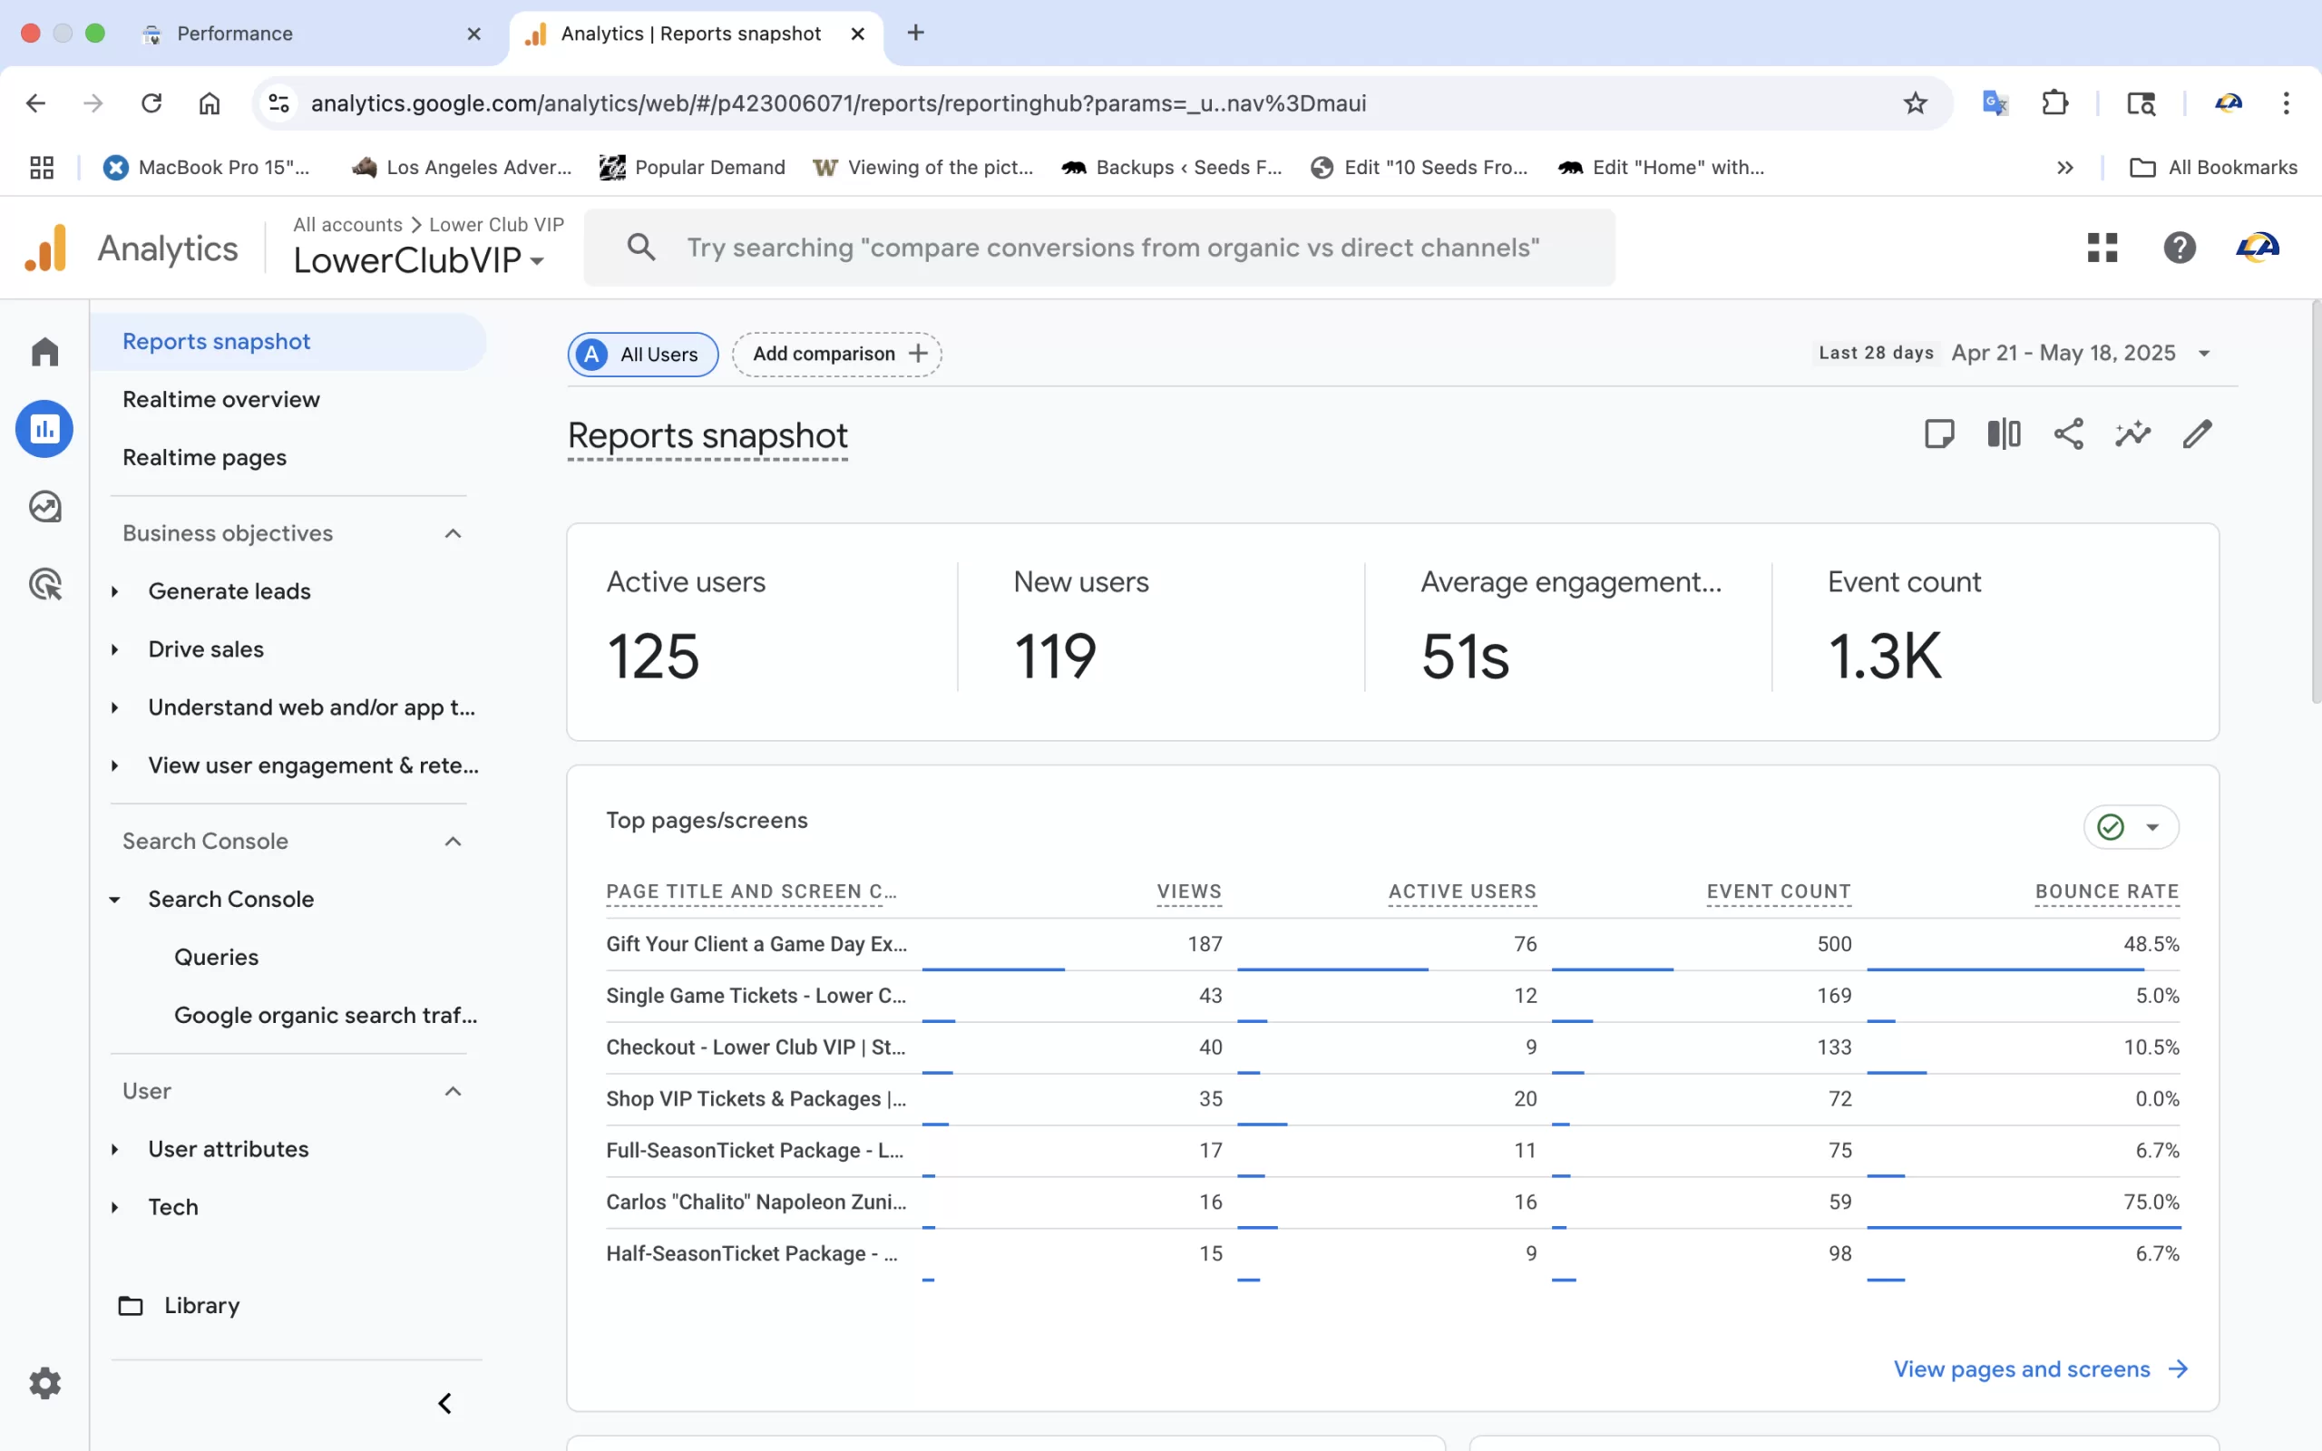
Task: Open the Home icon in the left sidebar
Action: [x=44, y=351]
